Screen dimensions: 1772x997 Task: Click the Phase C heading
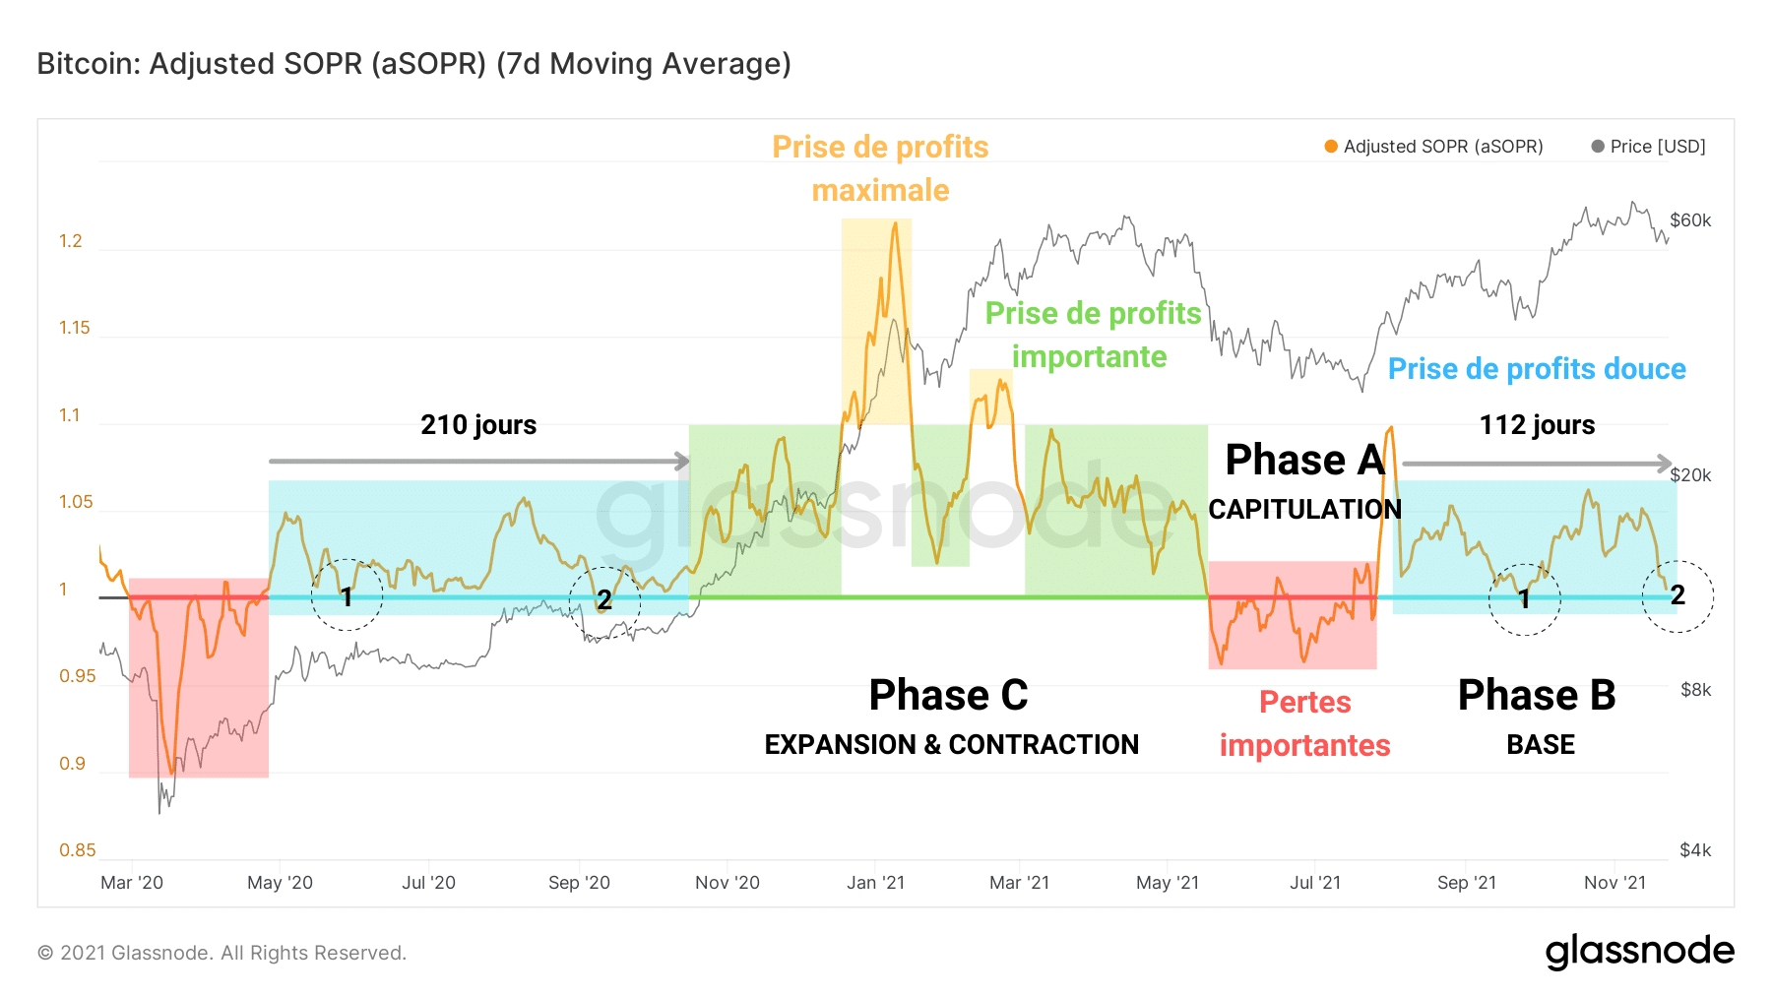click(948, 695)
